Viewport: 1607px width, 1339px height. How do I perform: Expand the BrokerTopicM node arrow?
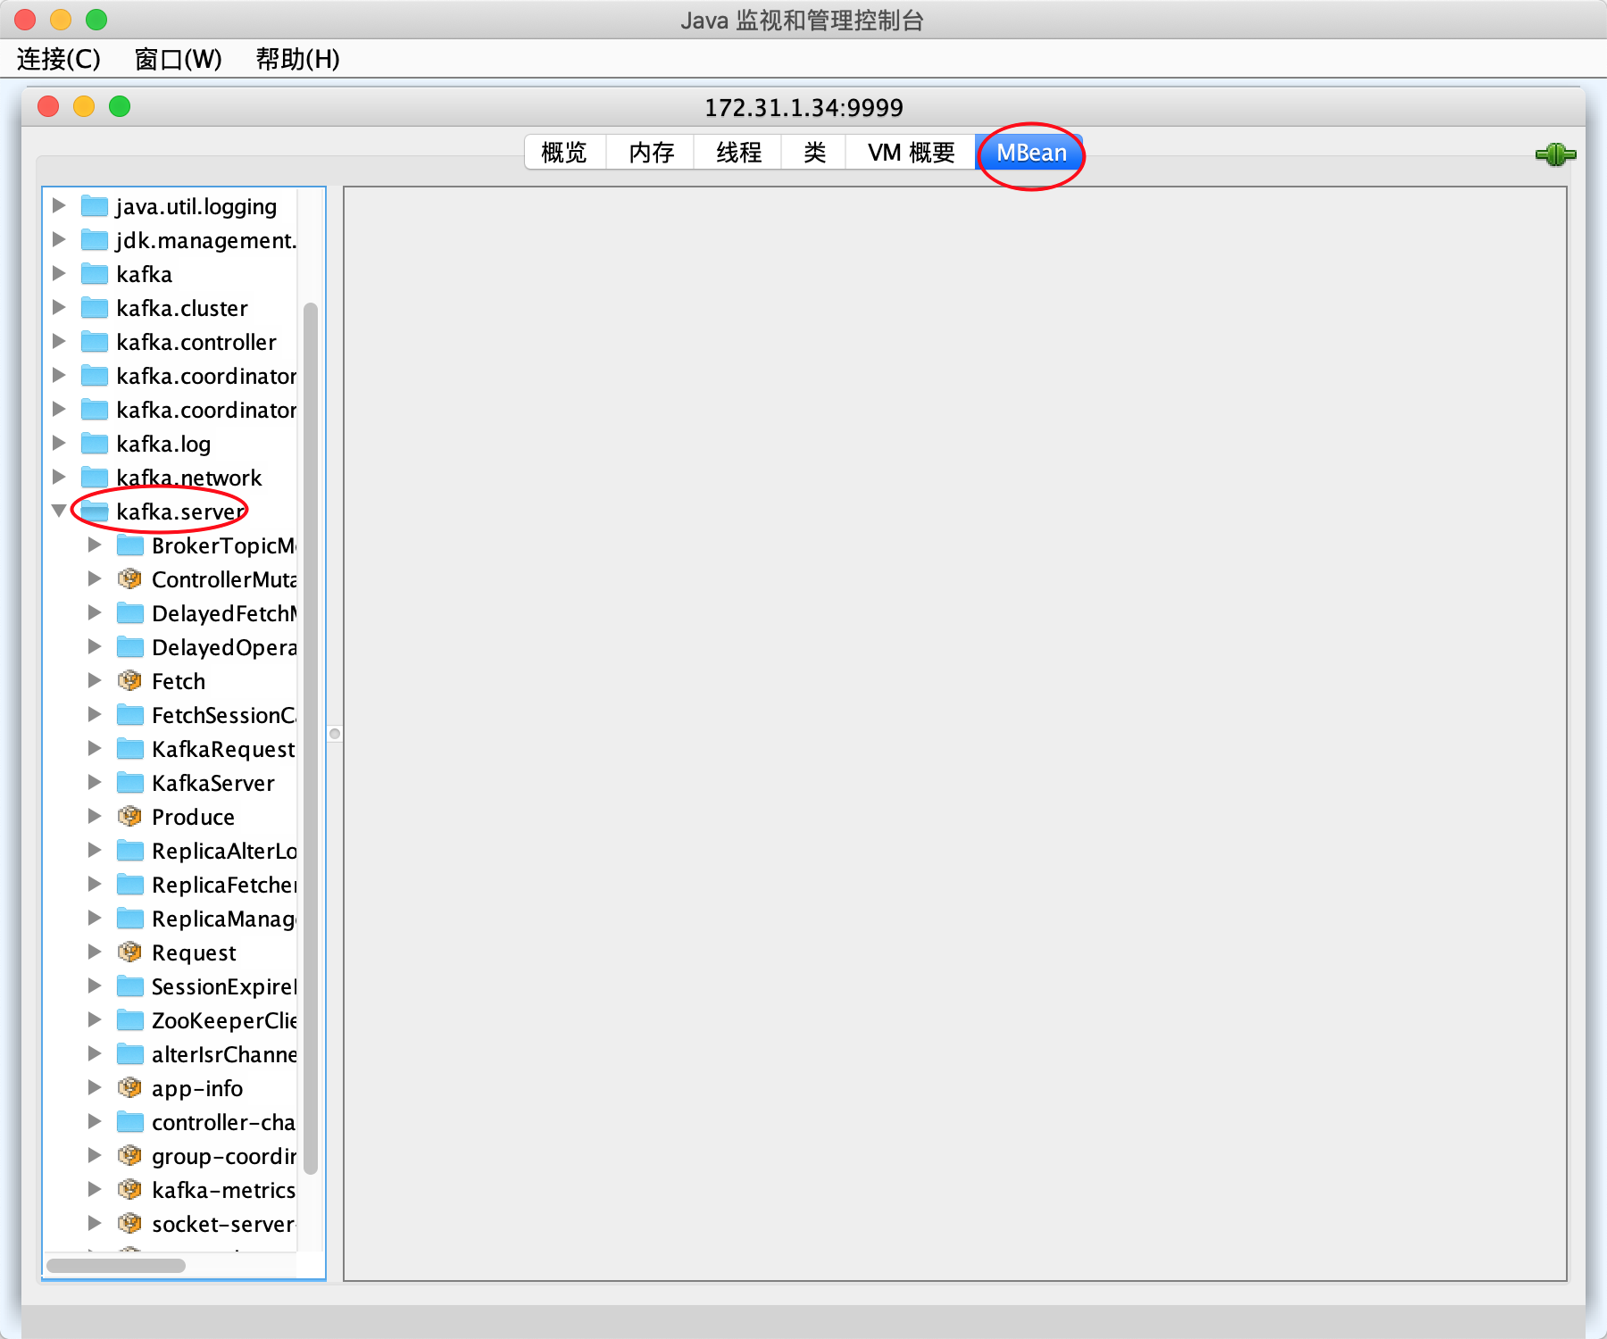click(95, 545)
